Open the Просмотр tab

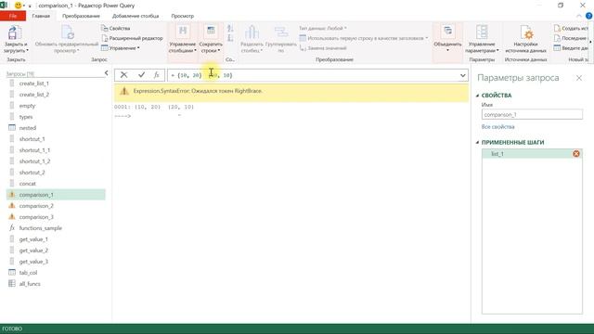[x=182, y=16]
